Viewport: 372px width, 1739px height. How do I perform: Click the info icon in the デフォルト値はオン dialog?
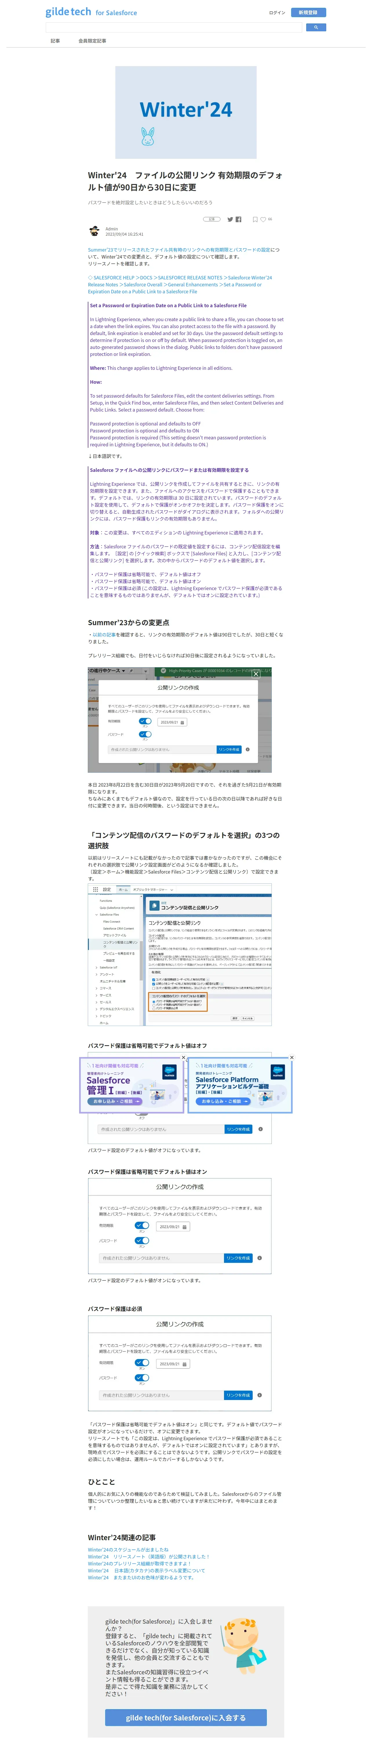(260, 1258)
